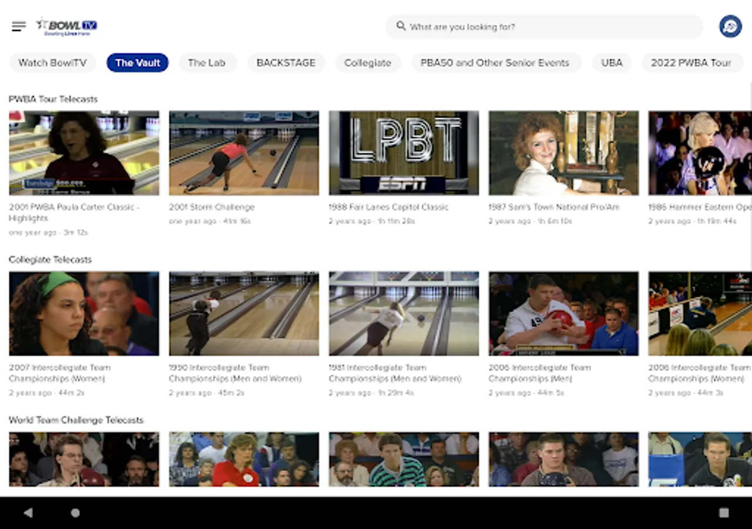The width and height of the screenshot is (752, 529).
Task: Play the 2006 Intercollegiate Team Championships (Men) thumbnail
Action: click(563, 313)
